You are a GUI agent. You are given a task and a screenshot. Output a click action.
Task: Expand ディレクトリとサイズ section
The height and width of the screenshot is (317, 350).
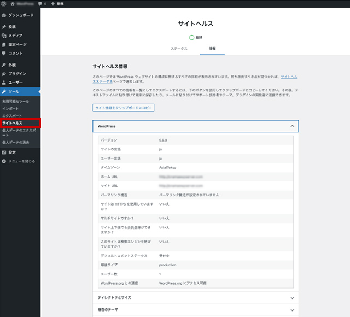pyautogui.click(x=196, y=297)
